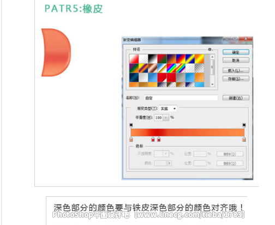275x225 pixels.
Task: Confirm with the 确定 button
Action: tap(236, 52)
